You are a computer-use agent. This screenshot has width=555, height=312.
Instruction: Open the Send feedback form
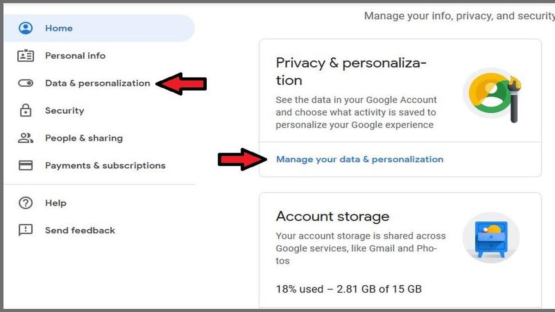[x=80, y=230]
